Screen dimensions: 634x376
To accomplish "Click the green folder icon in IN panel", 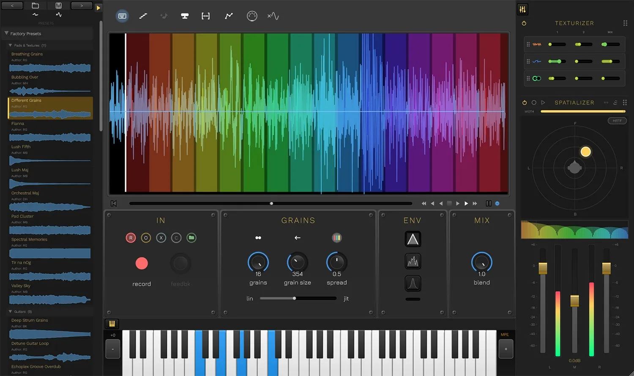I will pos(191,238).
